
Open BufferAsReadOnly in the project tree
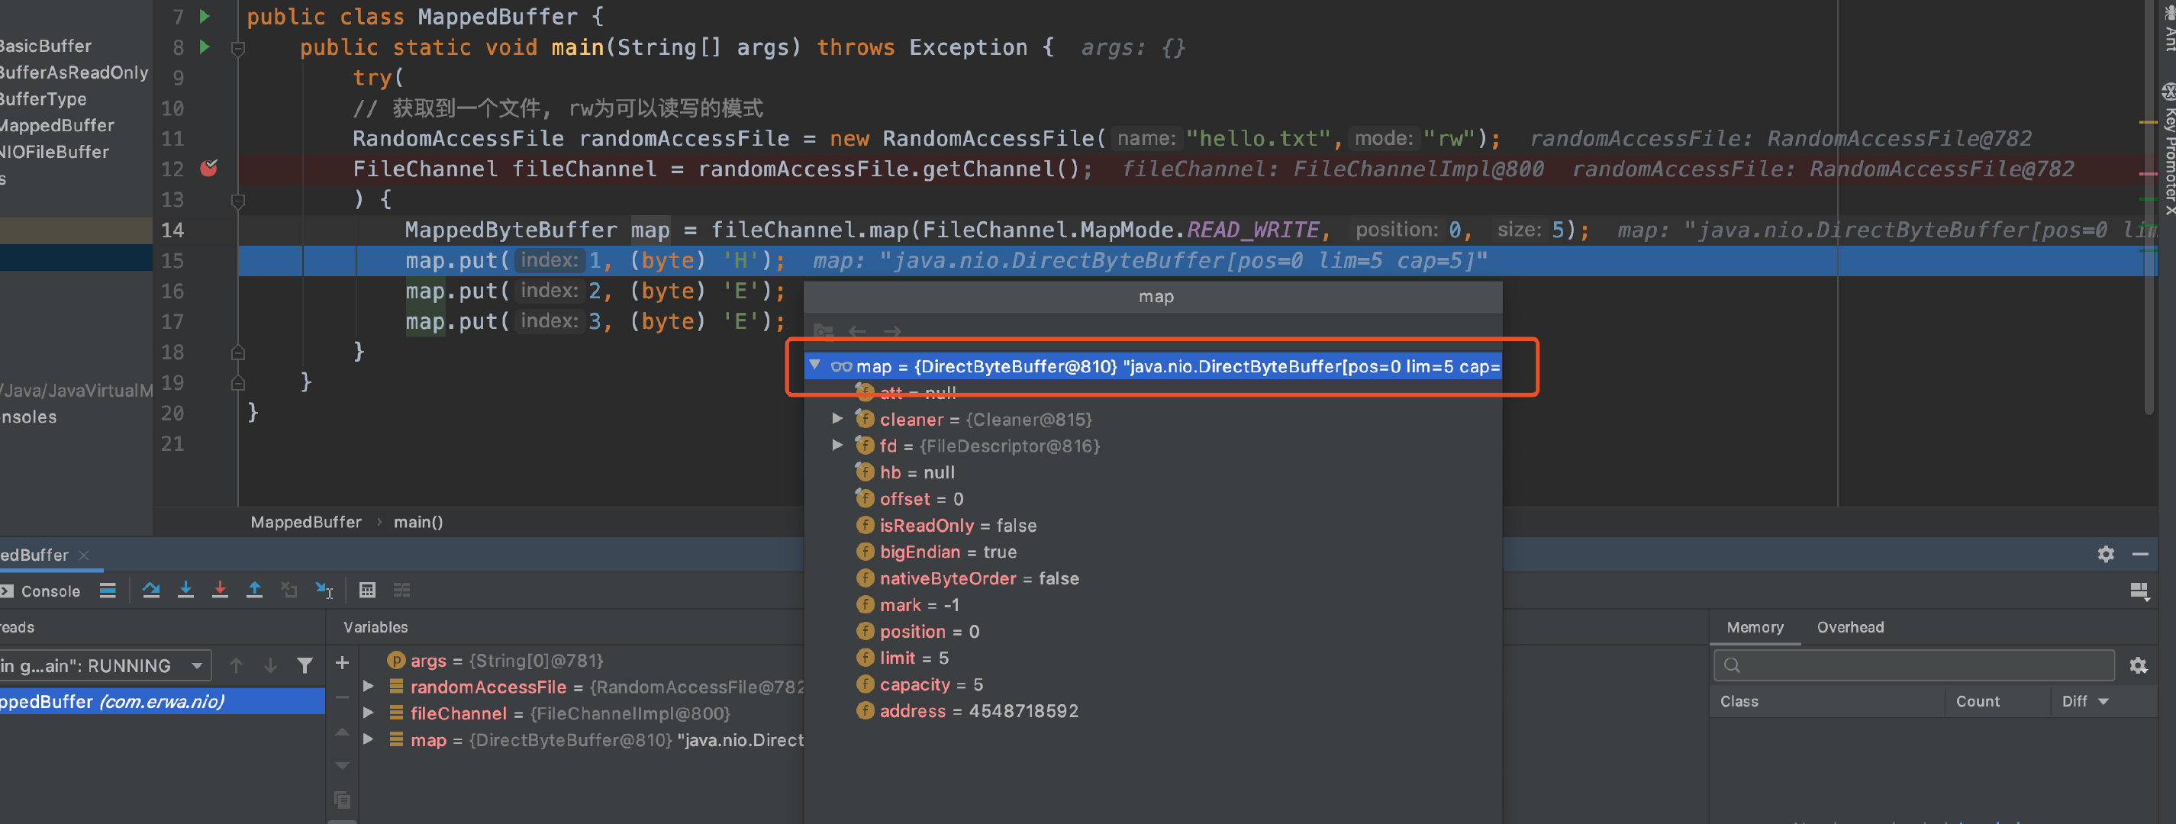point(73,72)
